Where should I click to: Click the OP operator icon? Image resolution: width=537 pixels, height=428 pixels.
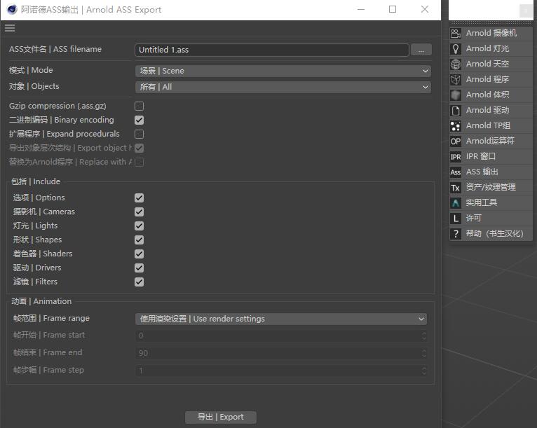[x=456, y=141]
